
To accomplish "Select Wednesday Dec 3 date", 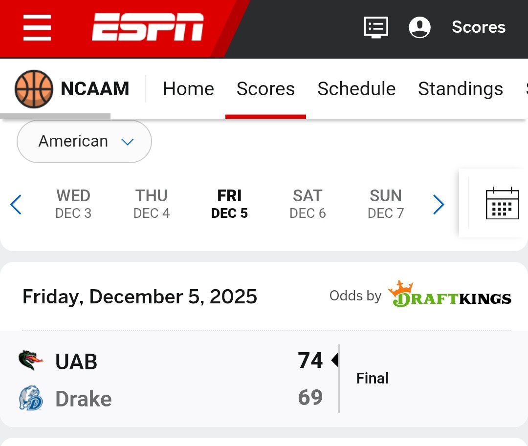I will pyautogui.click(x=73, y=204).
